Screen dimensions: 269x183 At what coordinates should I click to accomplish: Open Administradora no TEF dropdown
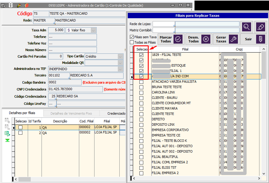point(121,69)
